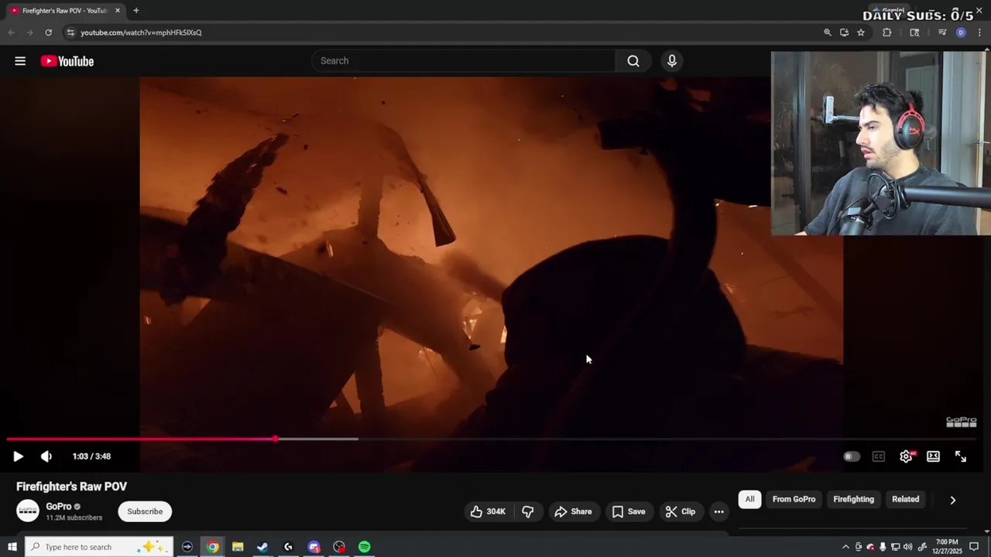This screenshot has height=557, width=991.
Task: Go to the YouTube home logo
Action: click(x=67, y=61)
